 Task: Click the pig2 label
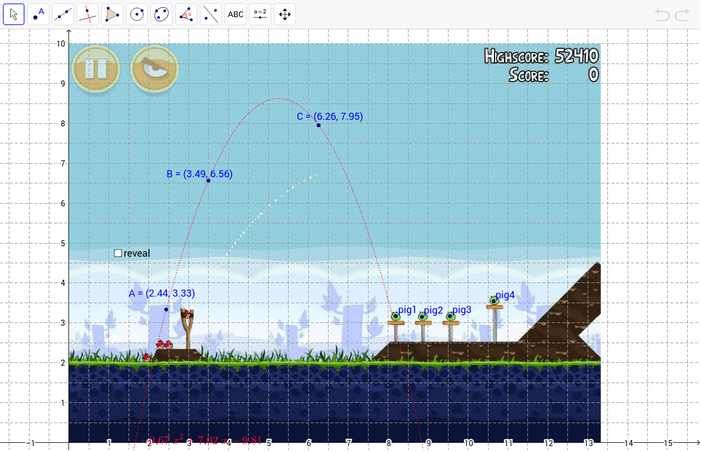[434, 310]
